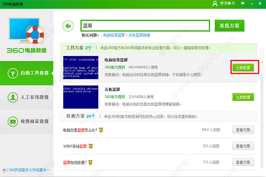Open question 蓝屏如何修复?

coord(75,162)
